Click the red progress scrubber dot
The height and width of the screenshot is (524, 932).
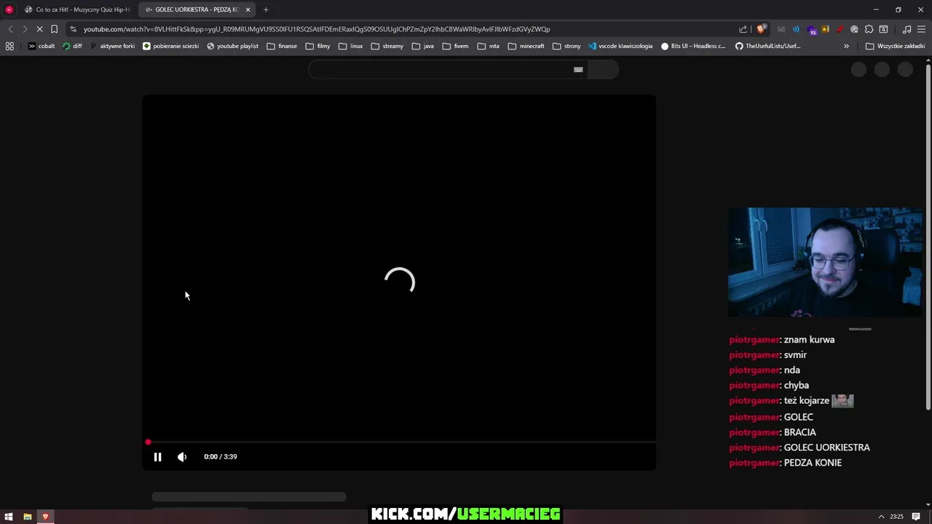(148, 442)
